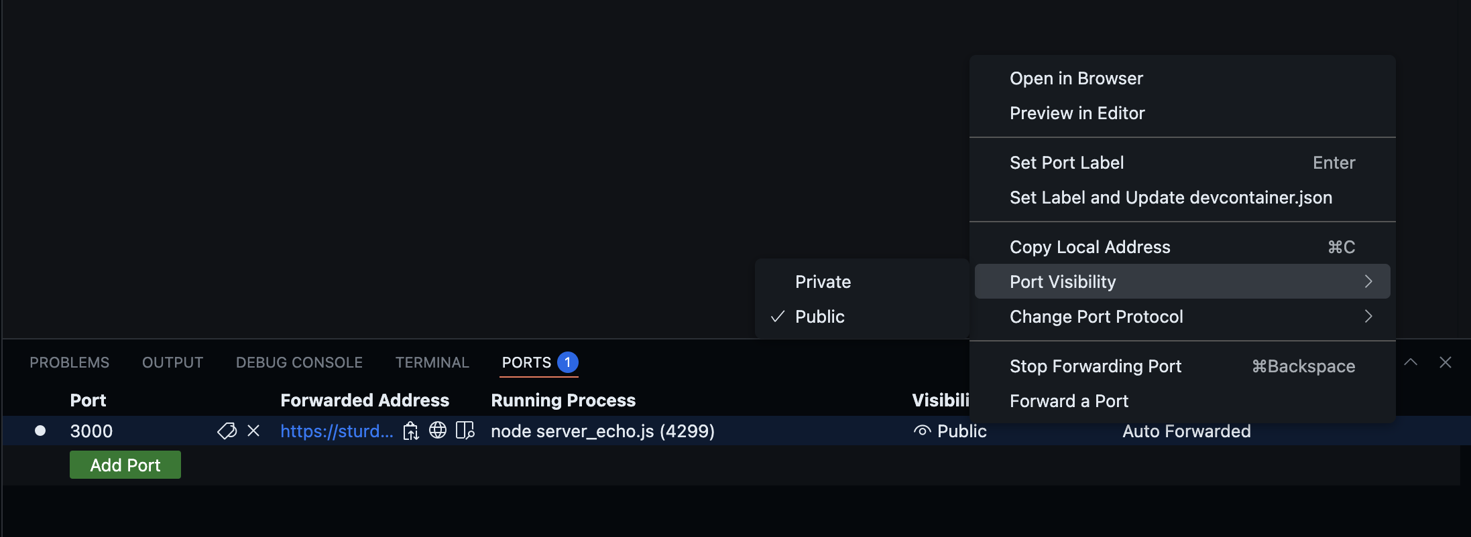Keep Public visibility checked

(x=819, y=316)
